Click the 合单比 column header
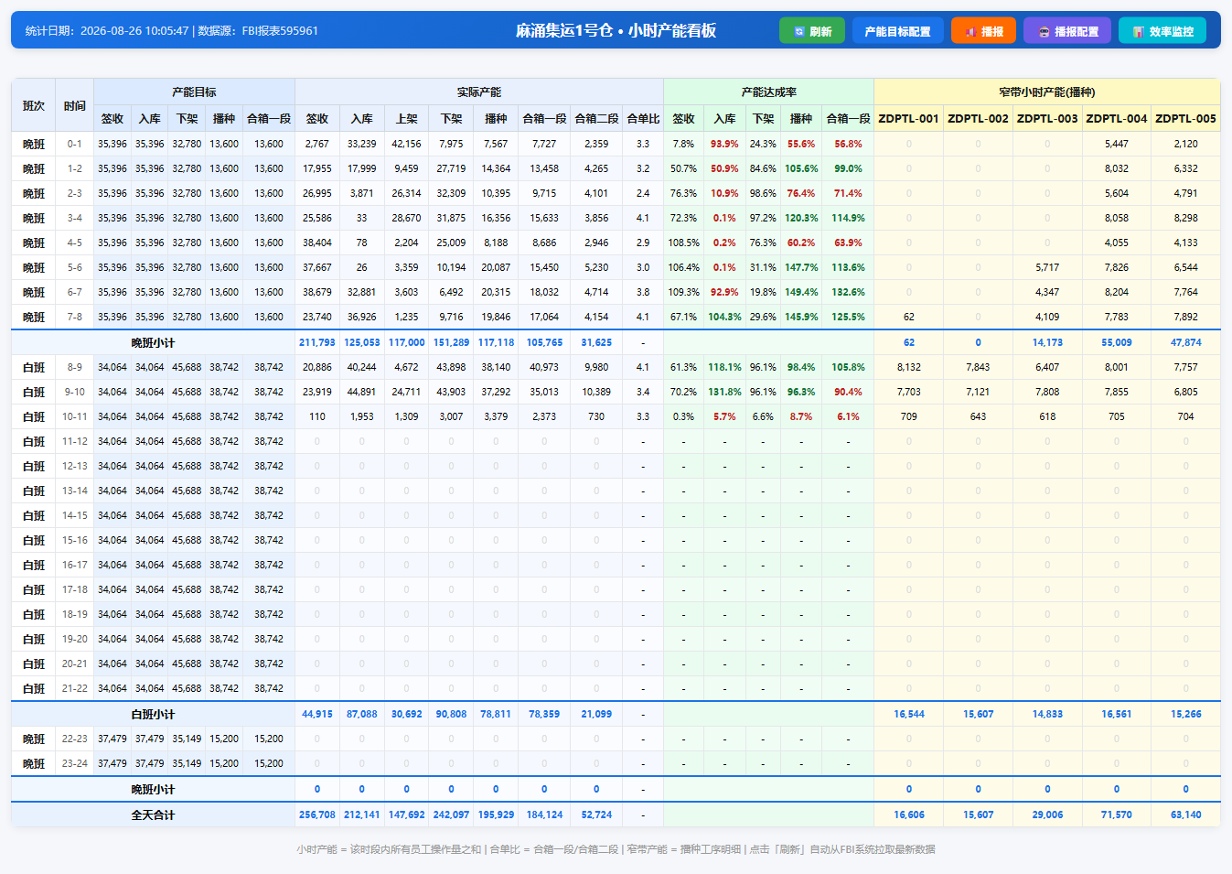The image size is (1232, 874). tap(643, 118)
